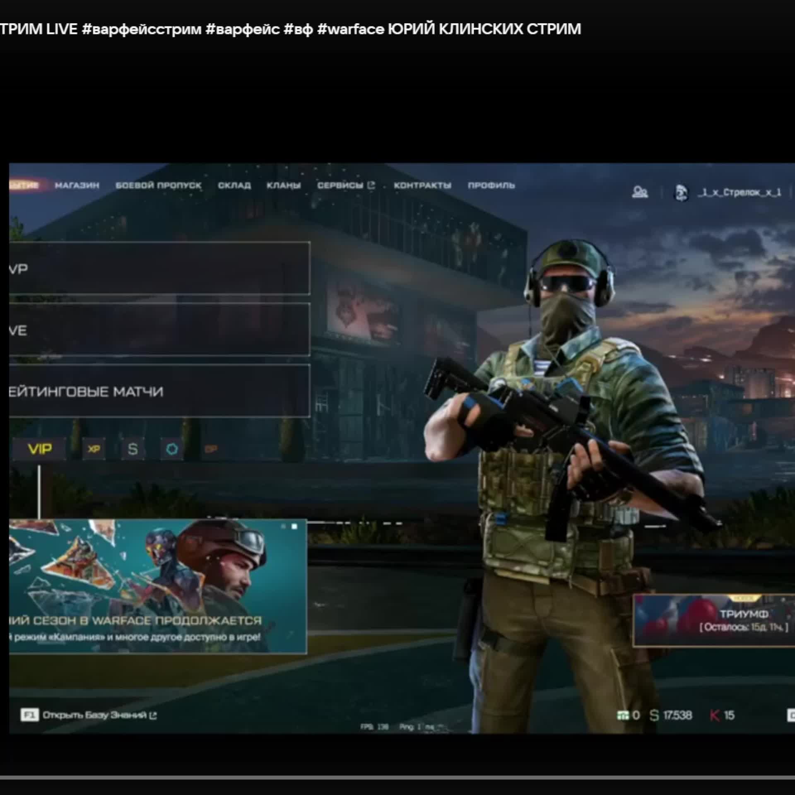Image resolution: width=795 pixels, height=795 pixels.
Task: Click the VIP booster icon
Action: click(39, 449)
